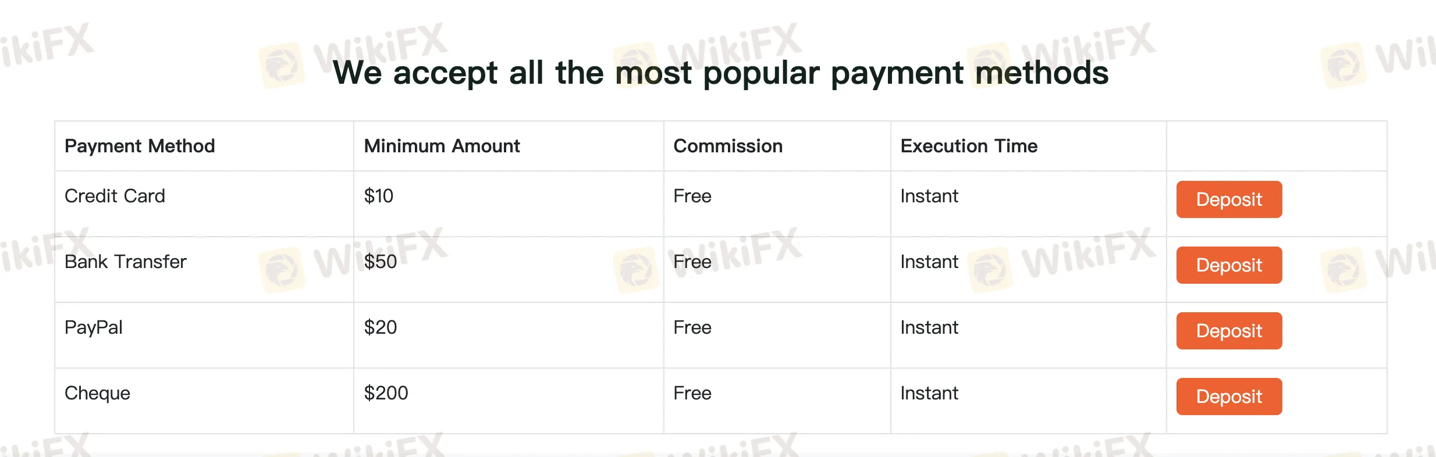Select the Deposit button for Cheque
The height and width of the screenshot is (457, 1436).
click(x=1229, y=397)
